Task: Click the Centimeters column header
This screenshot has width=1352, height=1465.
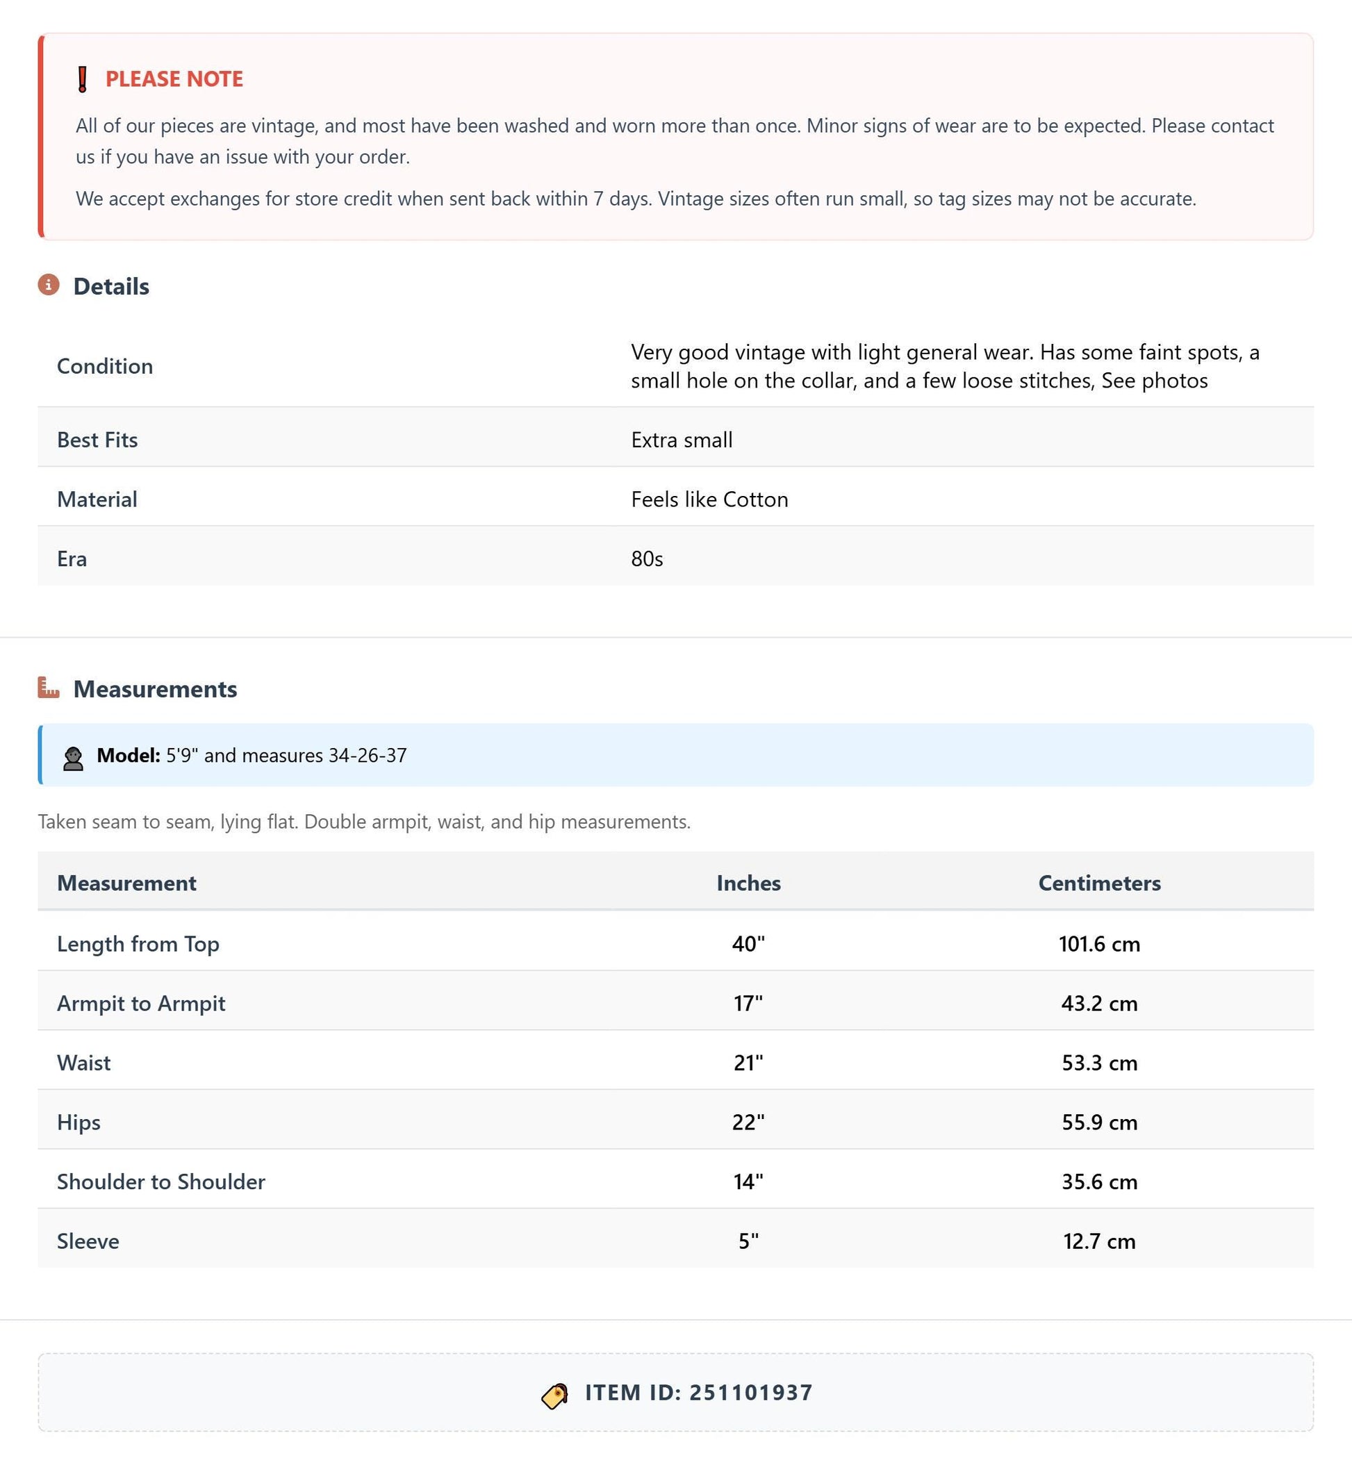Action: (1099, 883)
